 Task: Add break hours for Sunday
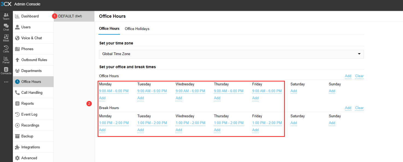click(x=332, y=123)
